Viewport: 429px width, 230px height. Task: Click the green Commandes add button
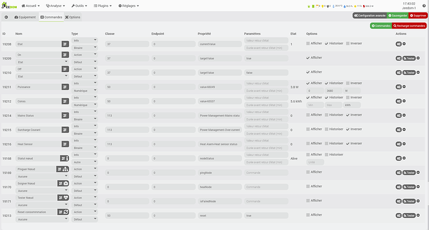381,25
